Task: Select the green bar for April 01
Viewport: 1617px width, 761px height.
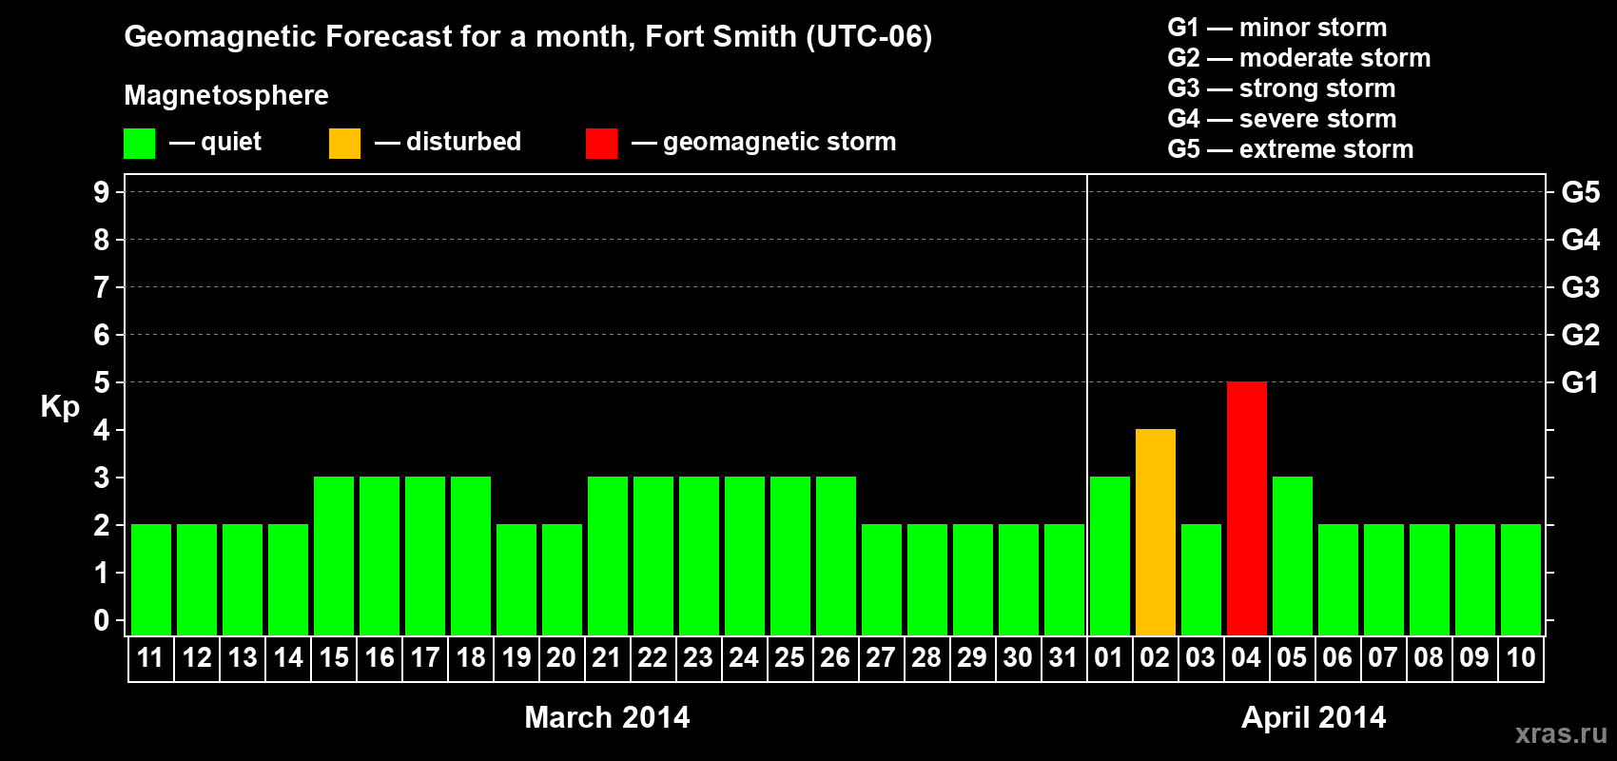Action: (x=1110, y=556)
